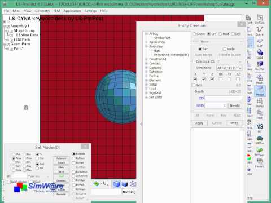Open the Post tool in right toolbar

click(x=260, y=114)
